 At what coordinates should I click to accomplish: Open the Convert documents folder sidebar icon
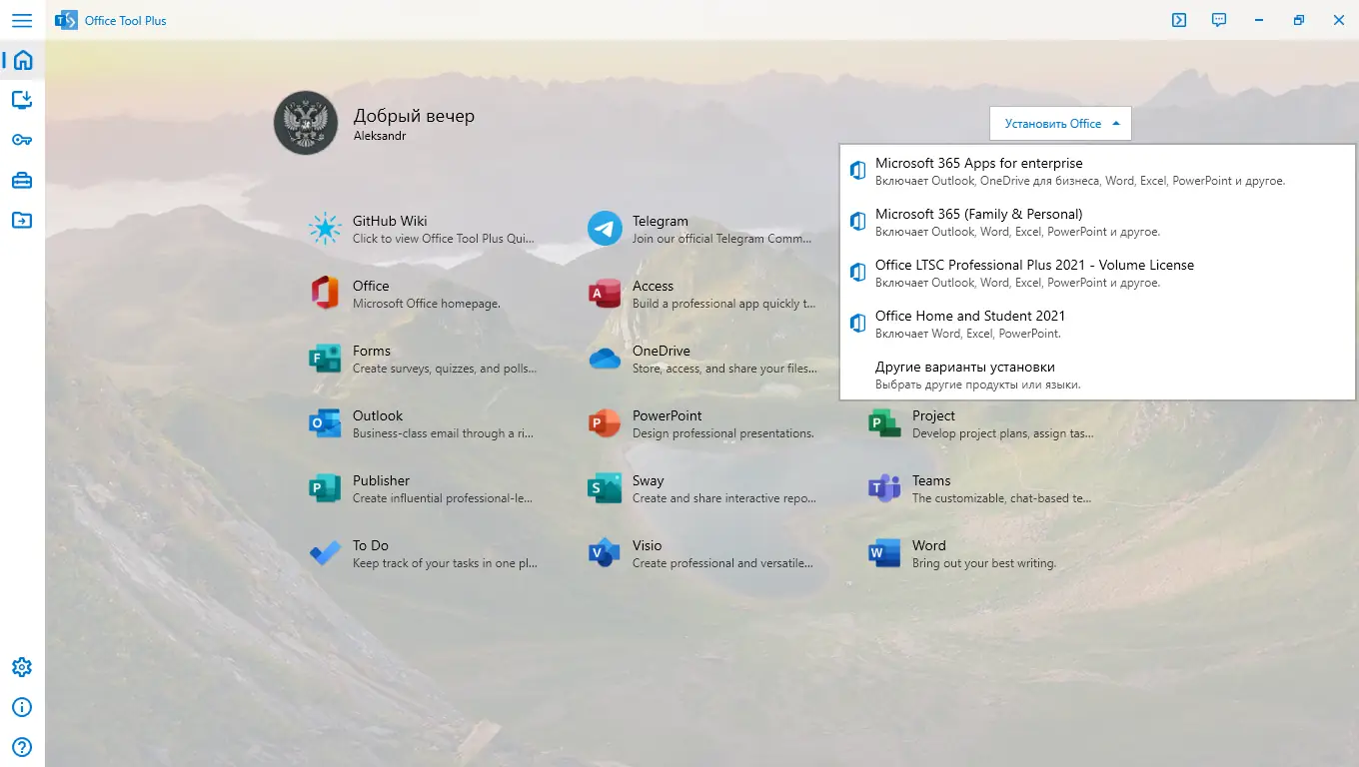tap(22, 220)
